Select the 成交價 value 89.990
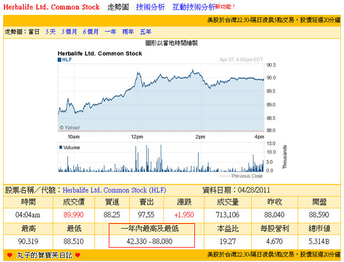Image resolution: width=344 pixels, height=262 pixels. pos(73,214)
